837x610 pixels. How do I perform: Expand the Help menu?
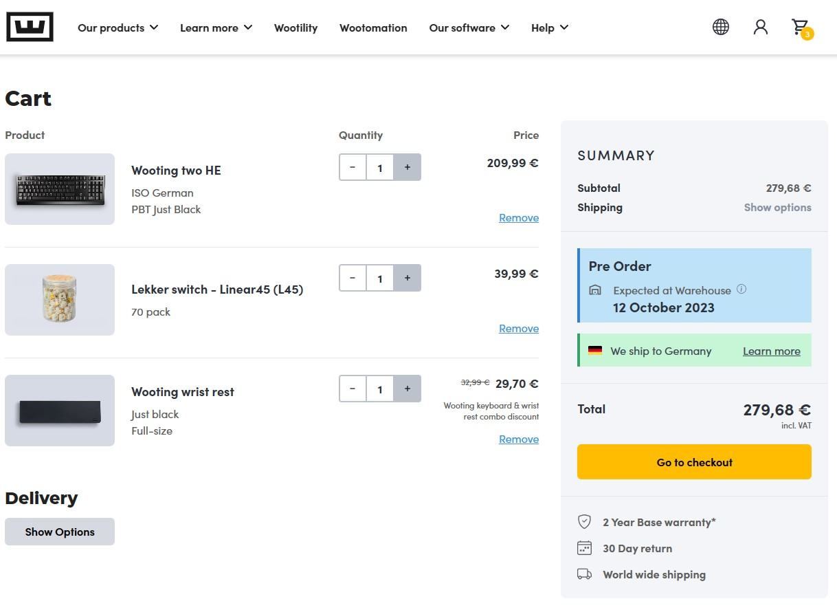[550, 28]
